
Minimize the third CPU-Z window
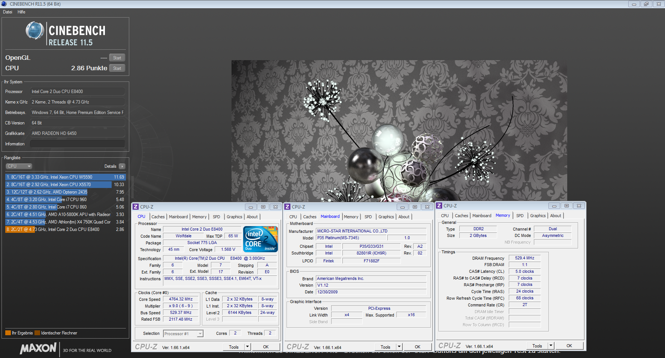pos(554,206)
